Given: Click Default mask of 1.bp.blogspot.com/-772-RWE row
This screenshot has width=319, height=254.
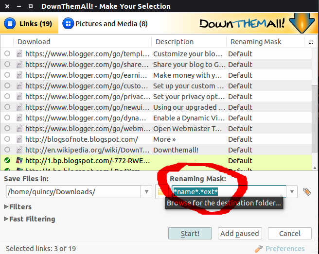Looking at the screenshot, I should pos(240,161).
